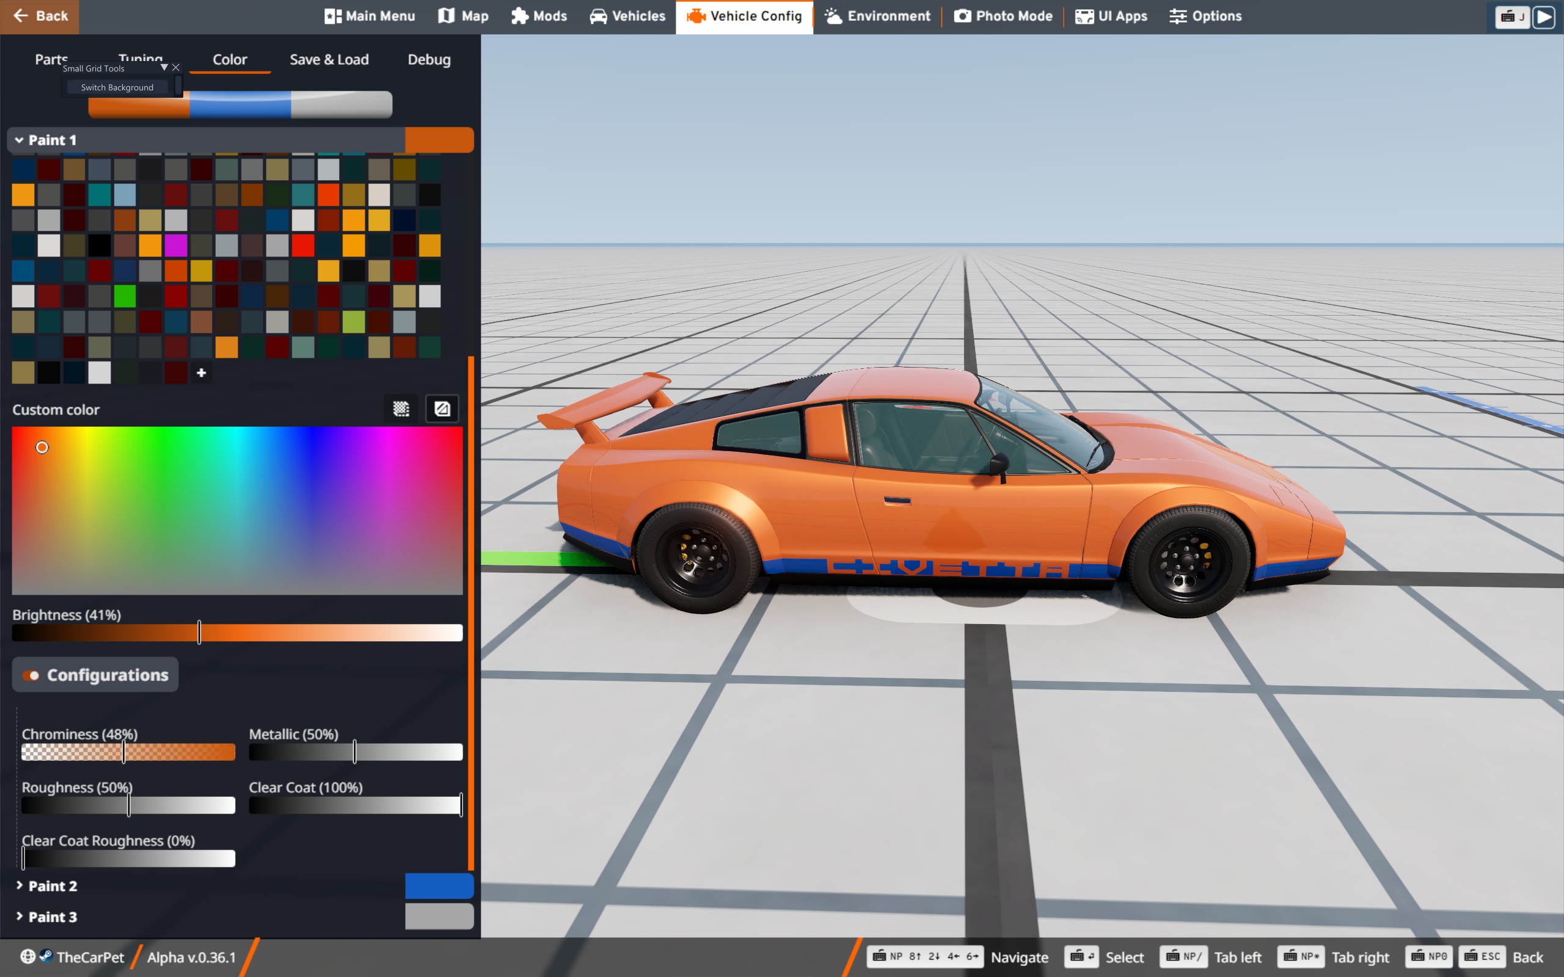1564x977 pixels.
Task: Click the Switch Background button
Action: click(x=117, y=87)
